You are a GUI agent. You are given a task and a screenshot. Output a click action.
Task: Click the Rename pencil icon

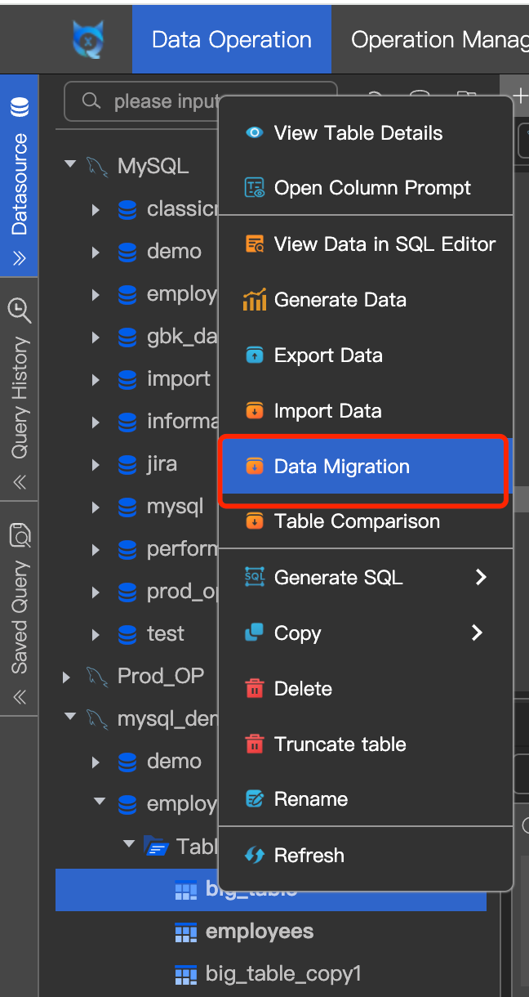point(255,799)
